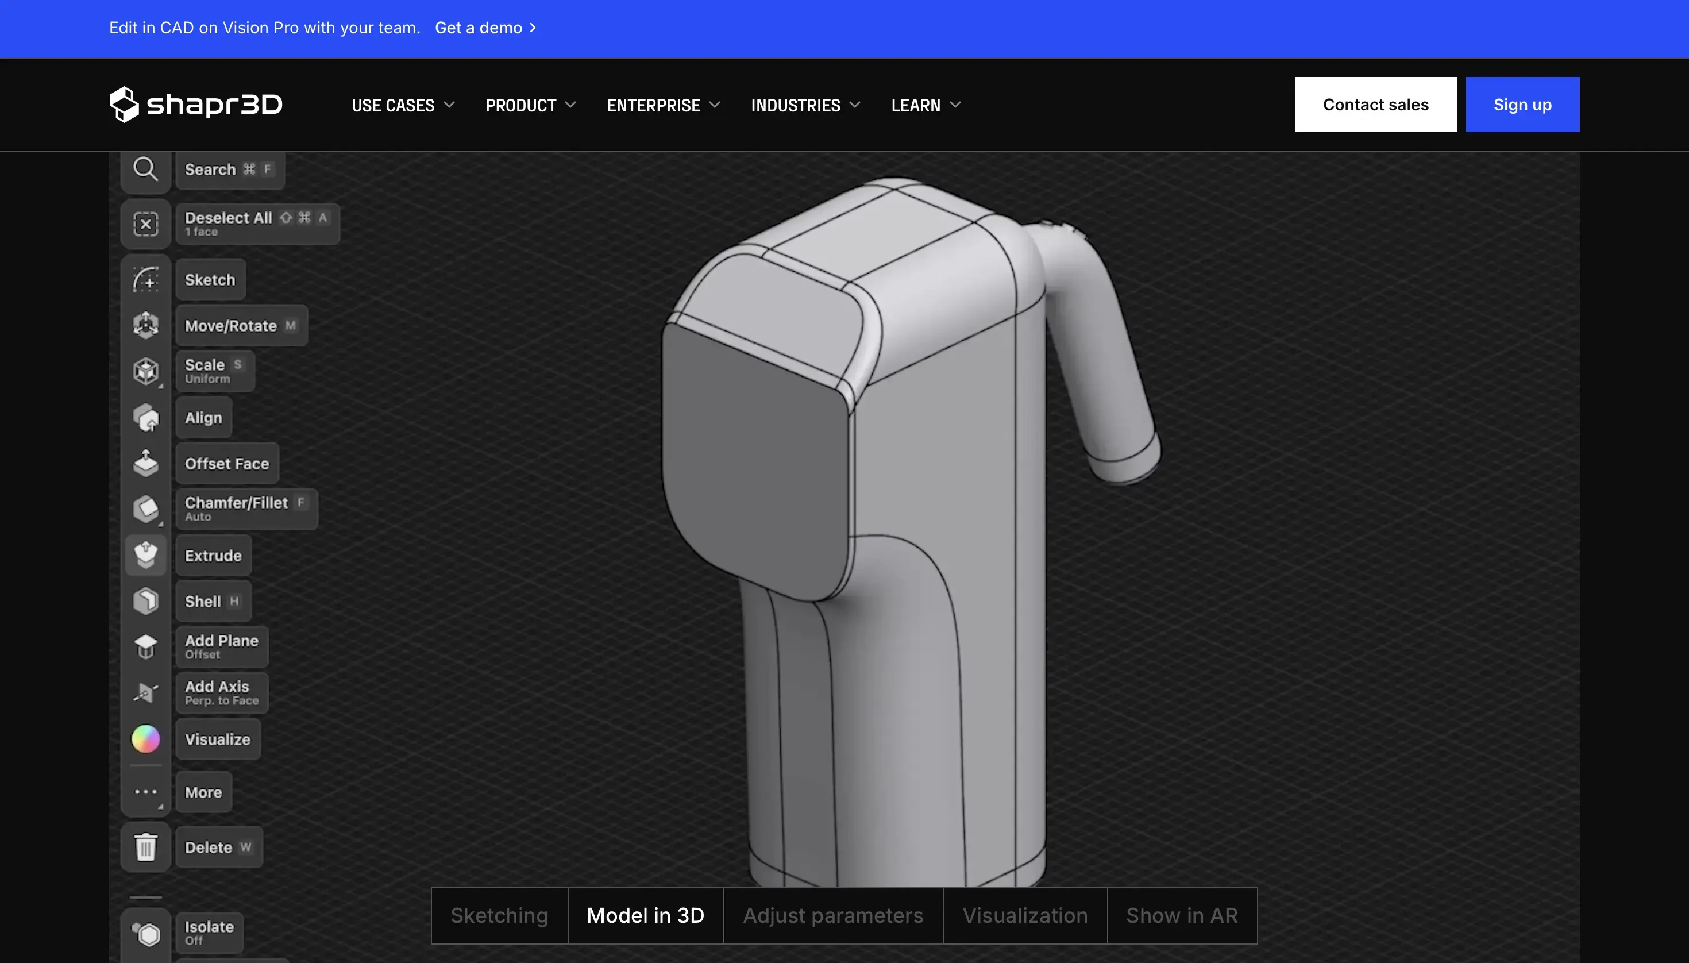The width and height of the screenshot is (1689, 963).
Task: Click the Search magnifier icon
Action: (145, 170)
